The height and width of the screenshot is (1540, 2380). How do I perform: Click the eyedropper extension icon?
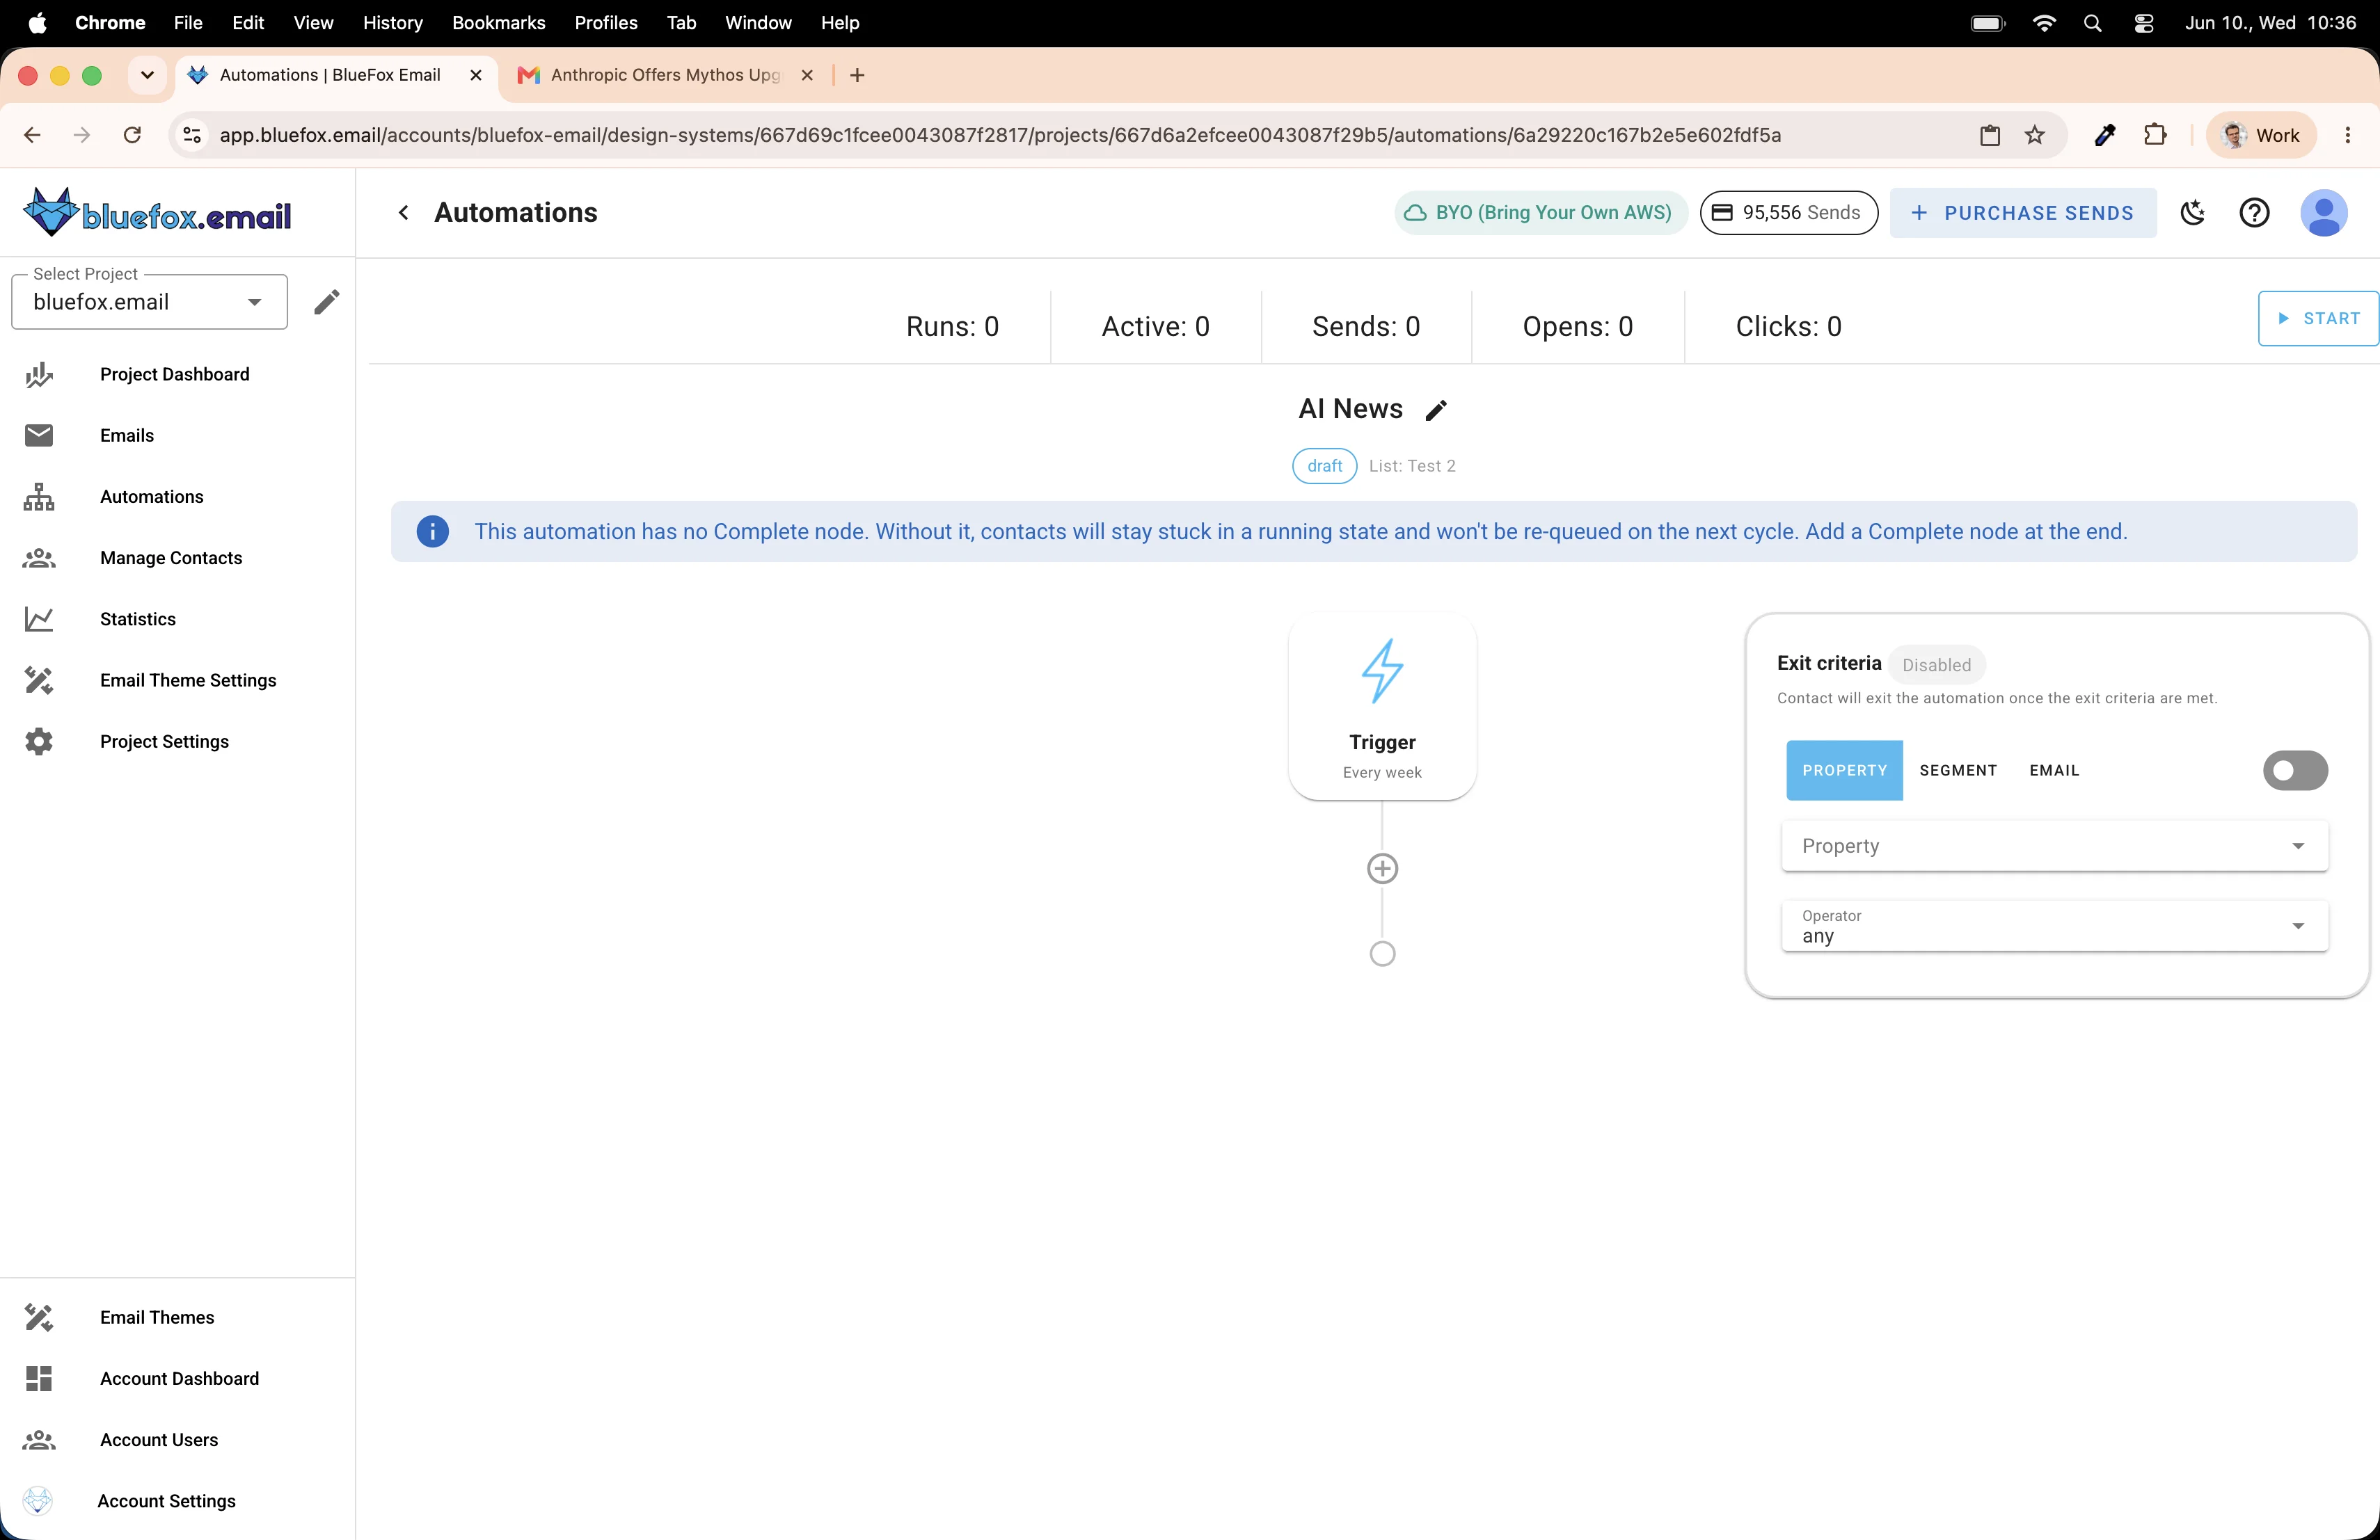pos(2105,135)
